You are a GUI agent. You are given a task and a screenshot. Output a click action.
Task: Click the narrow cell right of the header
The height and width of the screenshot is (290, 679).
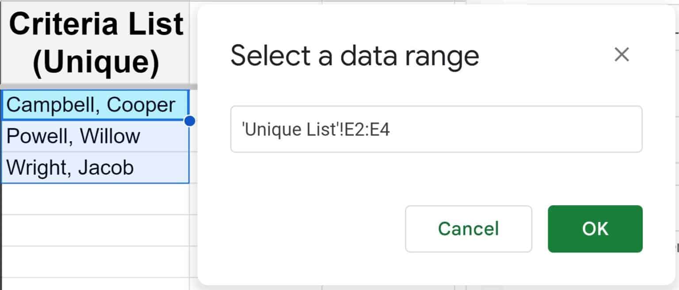[194, 42]
